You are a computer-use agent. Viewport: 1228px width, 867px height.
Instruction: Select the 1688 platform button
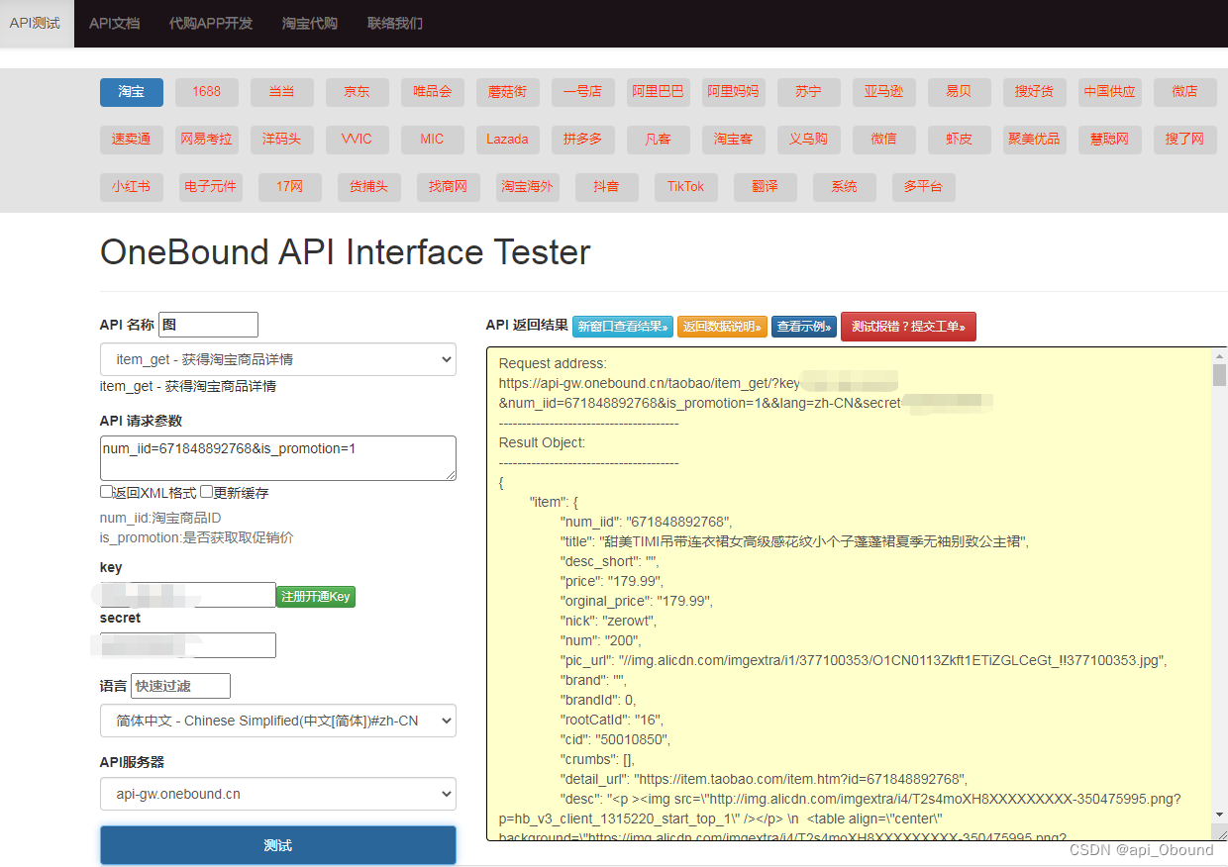click(207, 92)
